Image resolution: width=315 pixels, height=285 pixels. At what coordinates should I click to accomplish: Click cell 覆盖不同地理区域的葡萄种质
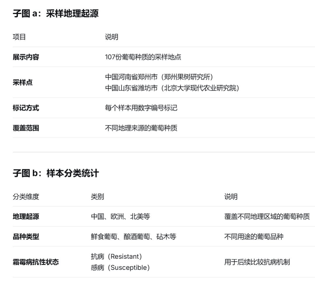267,217
